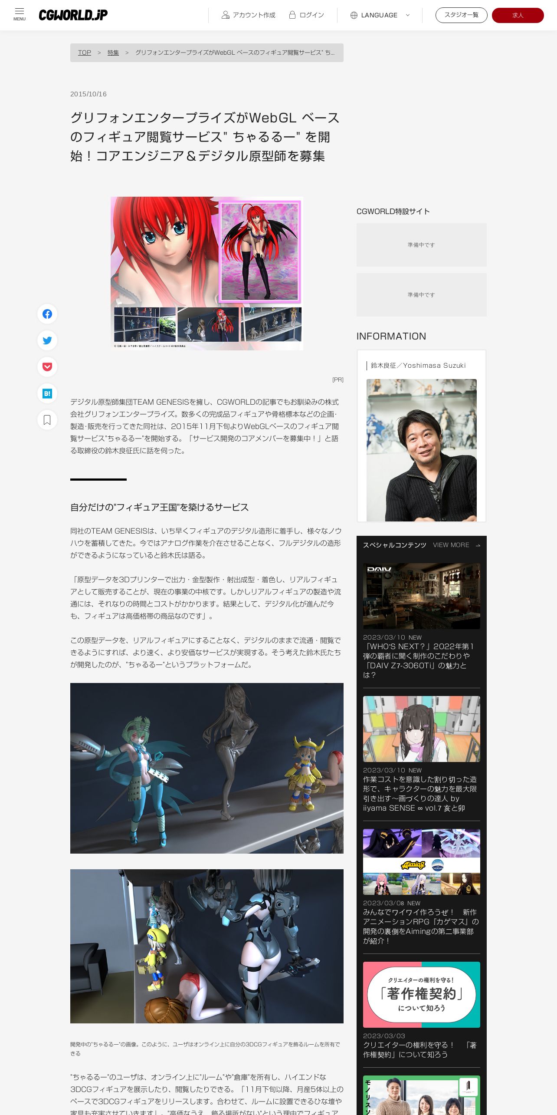Open Aiming カゲマス article title
The image size is (557, 1115).
421,926
